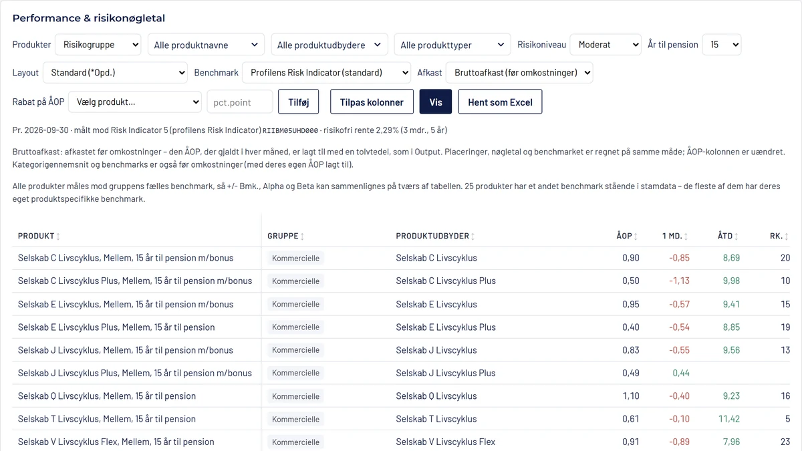Image resolution: width=802 pixels, height=451 pixels.
Task: Sort by the PRODUKTUDBYDER column sort icon
Action: coord(473,237)
